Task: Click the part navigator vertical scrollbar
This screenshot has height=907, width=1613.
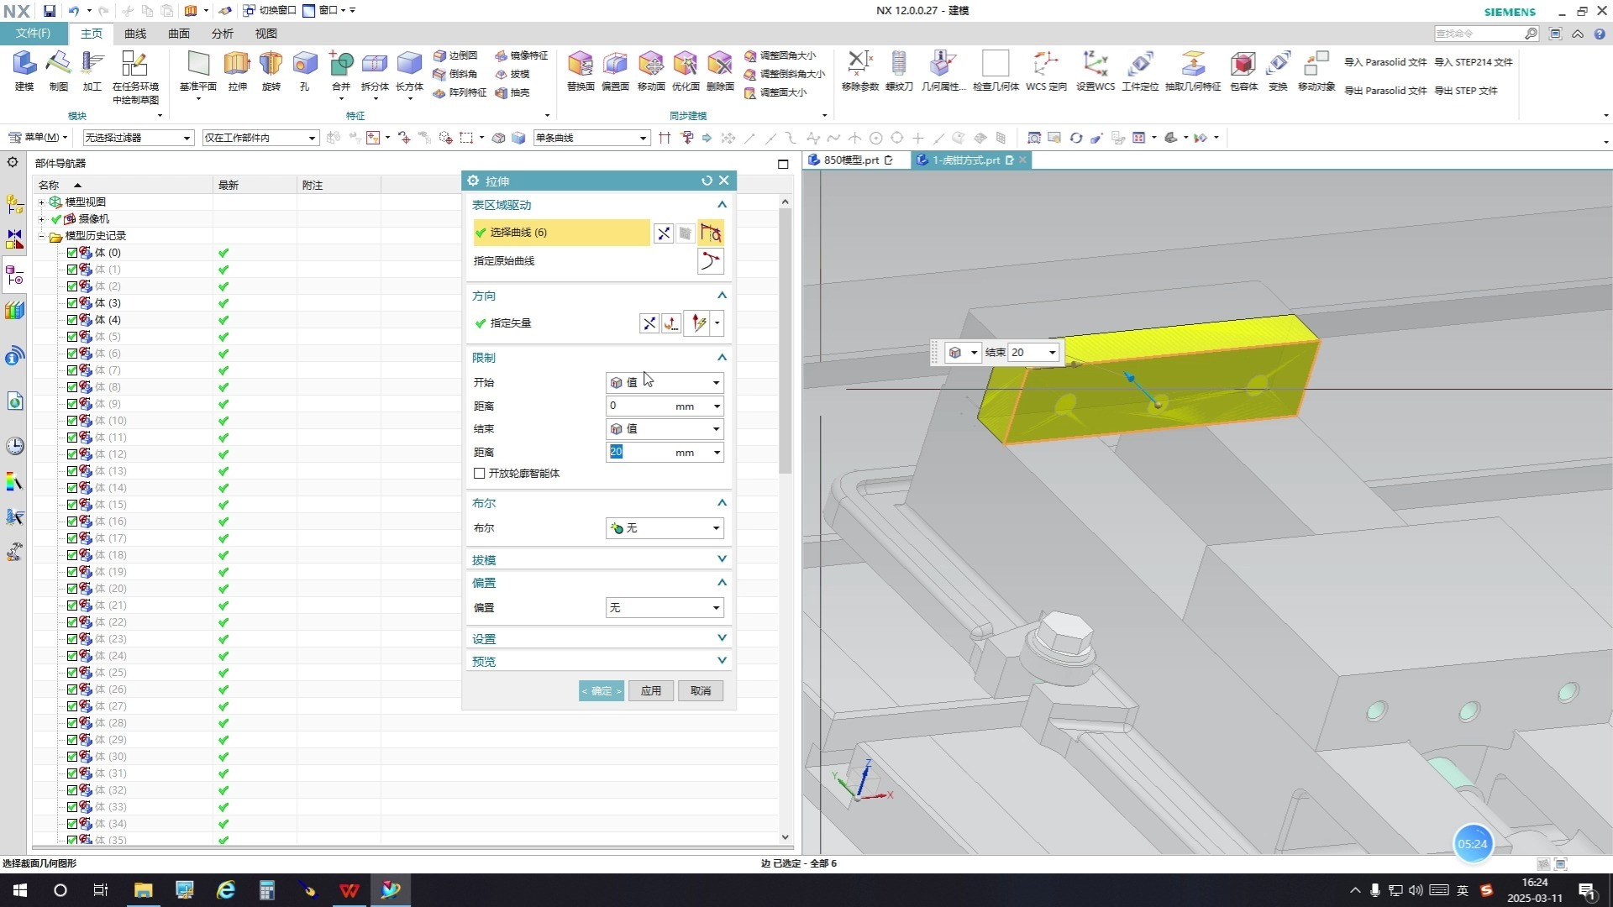Action: point(785,336)
